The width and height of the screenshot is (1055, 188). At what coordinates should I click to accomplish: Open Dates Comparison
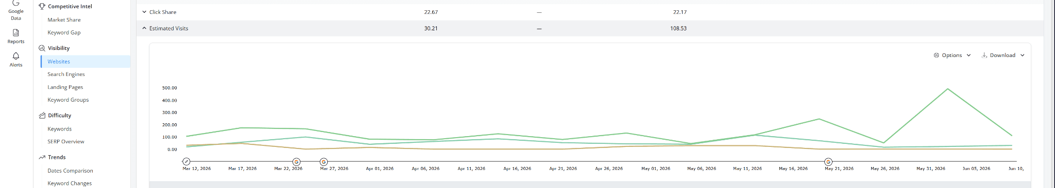tap(70, 171)
